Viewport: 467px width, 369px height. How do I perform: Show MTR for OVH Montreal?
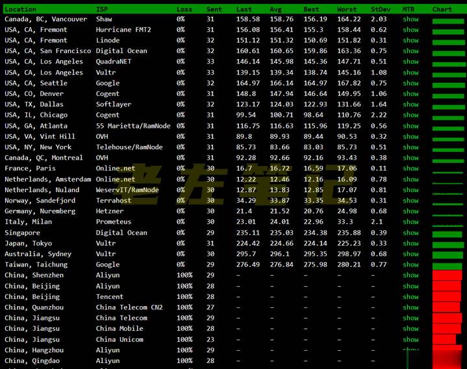pyautogui.click(x=410, y=158)
